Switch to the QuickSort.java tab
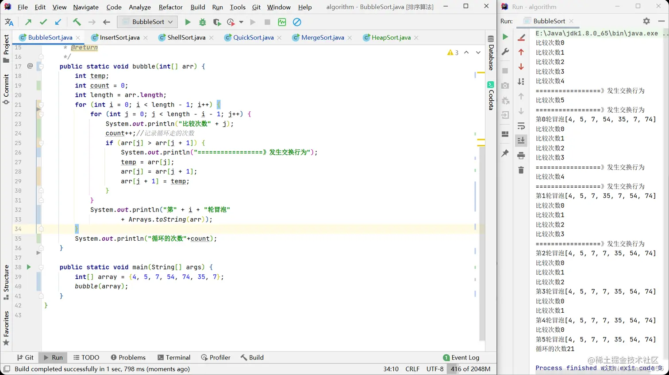Viewport: 669px width, 375px height. (253, 38)
